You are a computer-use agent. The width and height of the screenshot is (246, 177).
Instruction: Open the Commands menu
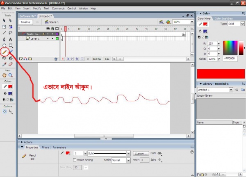(58, 9)
